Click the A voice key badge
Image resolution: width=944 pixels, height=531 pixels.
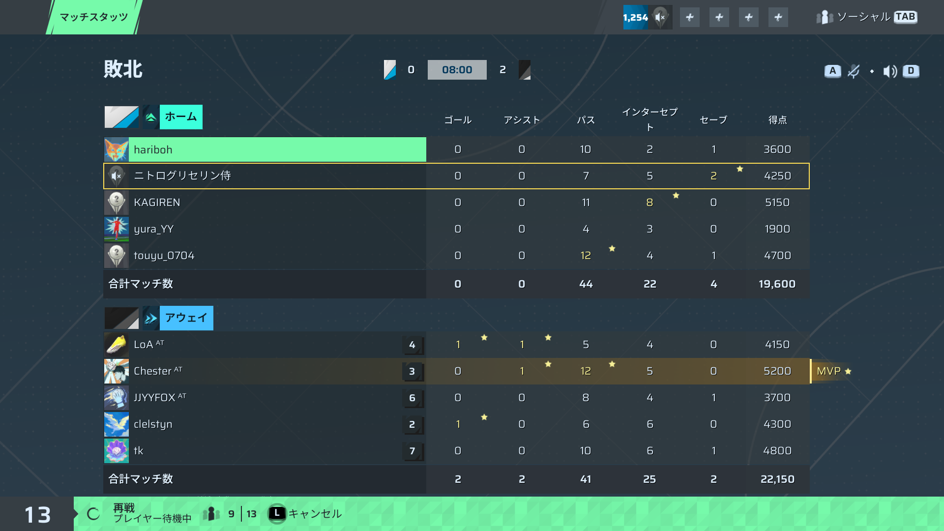click(832, 71)
